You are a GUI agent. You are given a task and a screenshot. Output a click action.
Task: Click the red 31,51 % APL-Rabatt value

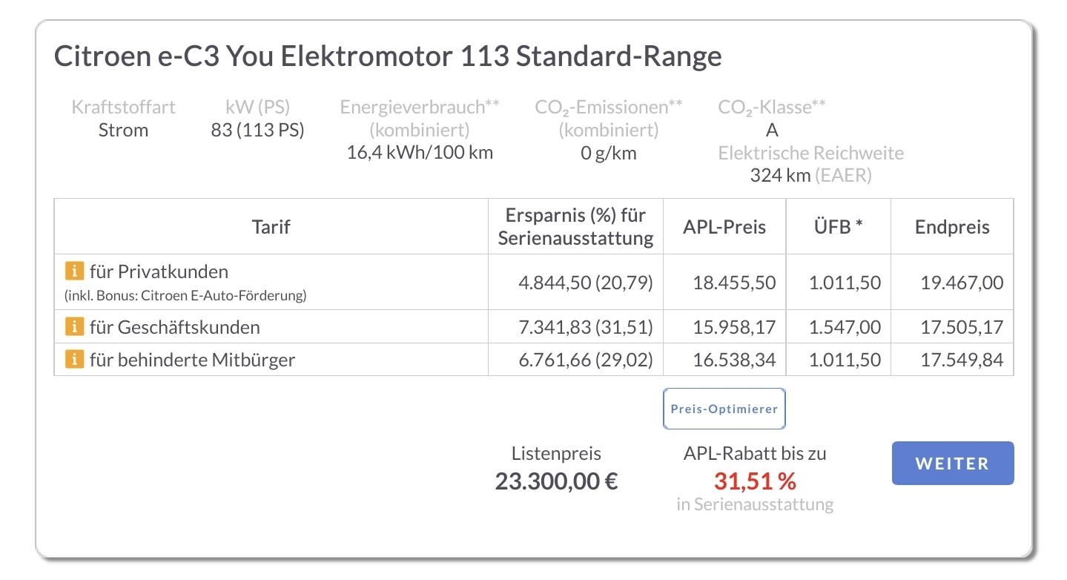coord(755,481)
